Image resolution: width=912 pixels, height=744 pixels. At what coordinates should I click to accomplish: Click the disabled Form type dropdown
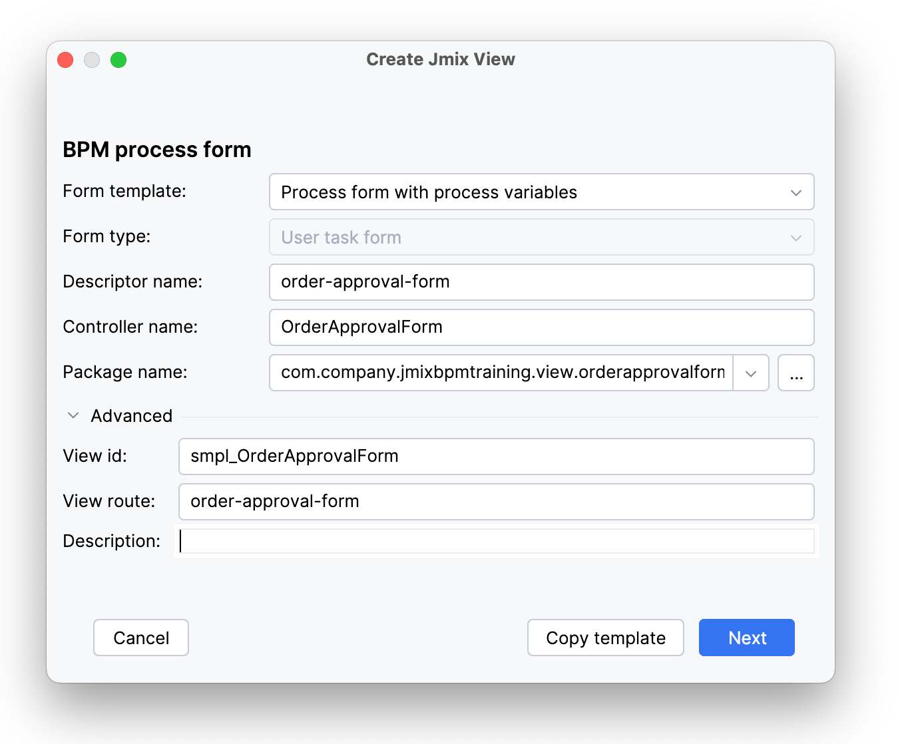click(x=541, y=238)
